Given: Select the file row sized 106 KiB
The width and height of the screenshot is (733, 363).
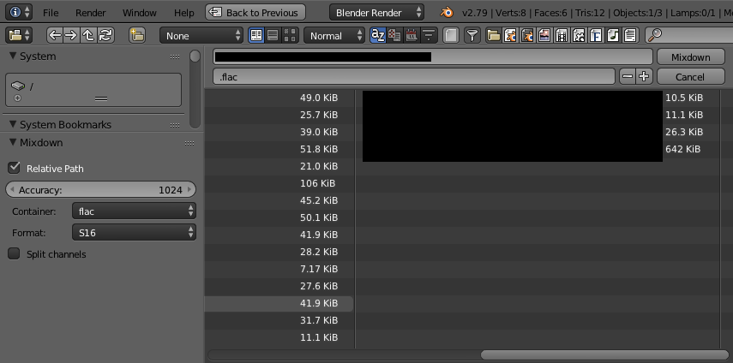Looking at the screenshot, I should tap(279, 183).
